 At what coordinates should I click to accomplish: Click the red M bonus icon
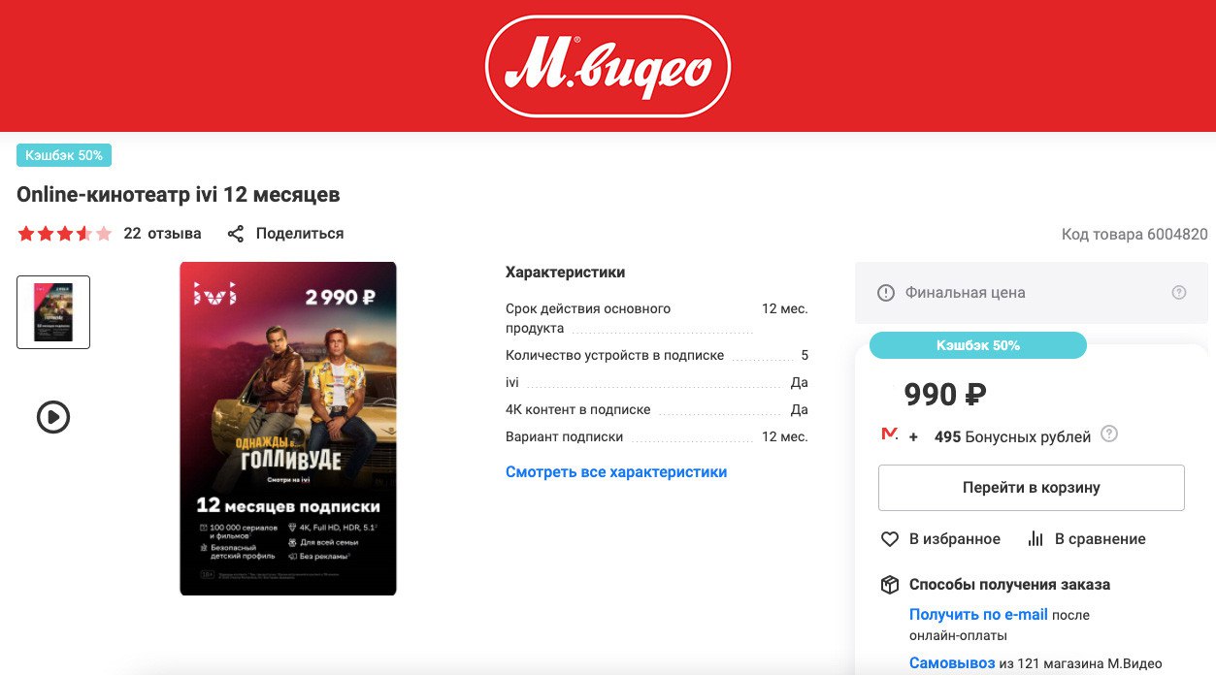(x=889, y=434)
